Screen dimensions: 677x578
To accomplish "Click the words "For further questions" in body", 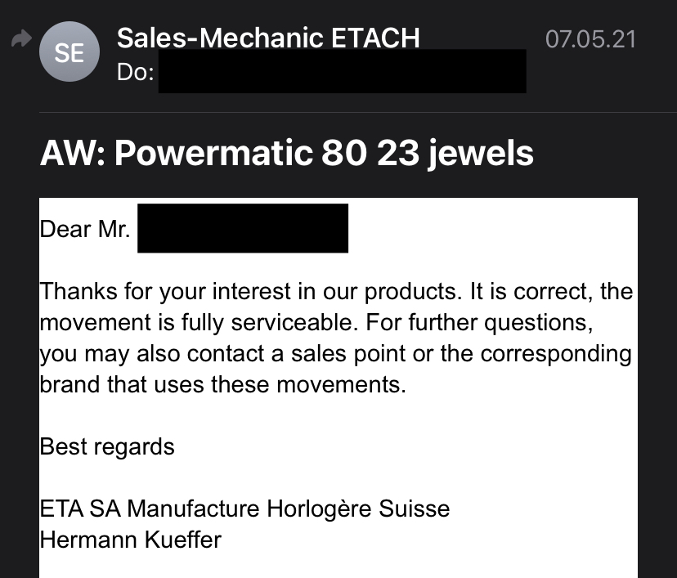I will (x=477, y=322).
